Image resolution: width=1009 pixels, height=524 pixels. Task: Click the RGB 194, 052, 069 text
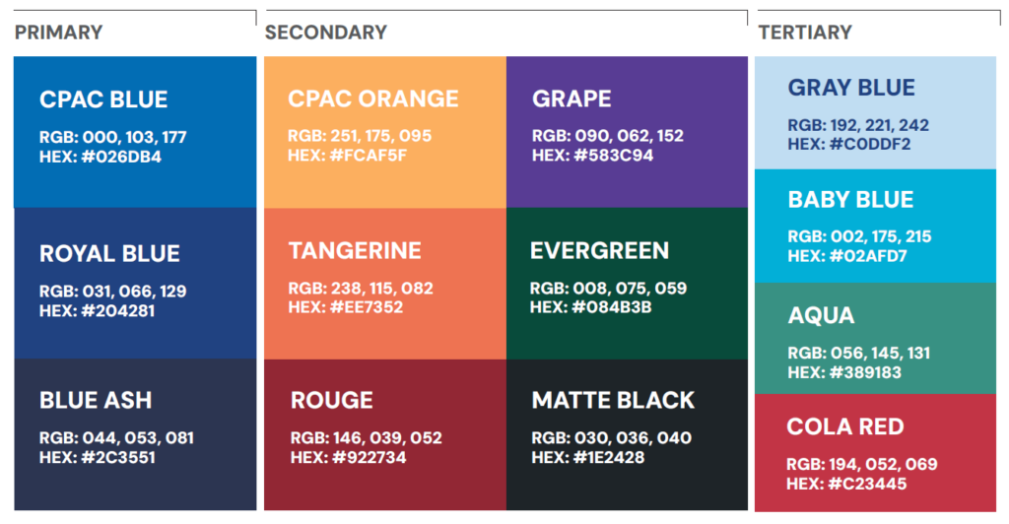[861, 464]
